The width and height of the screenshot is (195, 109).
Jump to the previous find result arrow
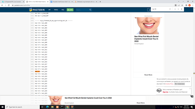(x=175, y=9)
